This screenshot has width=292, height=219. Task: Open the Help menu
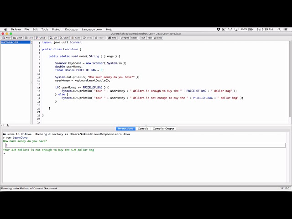click(109, 29)
